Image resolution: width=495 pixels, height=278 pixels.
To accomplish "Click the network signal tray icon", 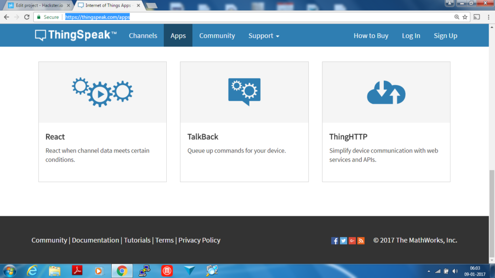I will pyautogui.click(x=437, y=271).
